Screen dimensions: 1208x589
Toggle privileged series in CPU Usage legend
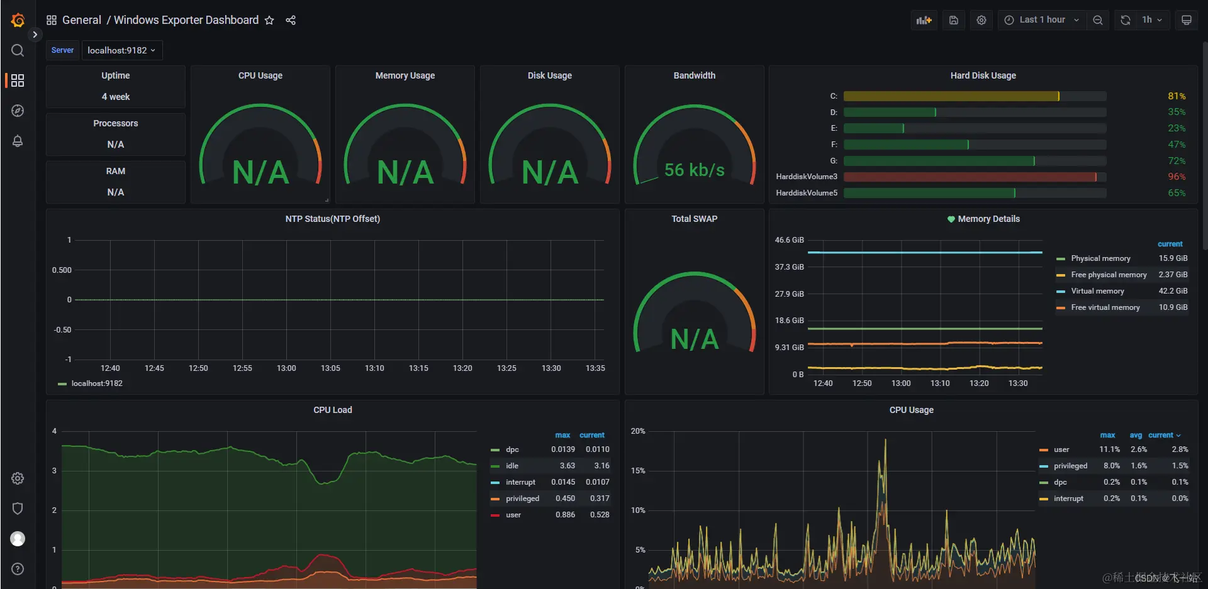[x=1071, y=466]
